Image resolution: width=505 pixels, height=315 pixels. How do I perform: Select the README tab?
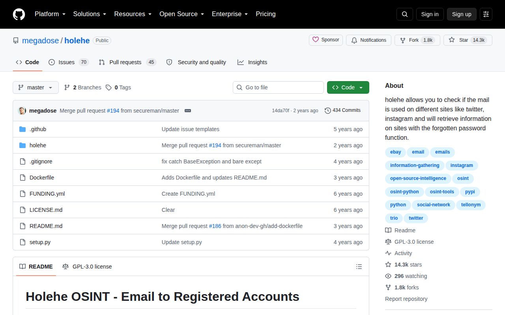[x=36, y=267]
